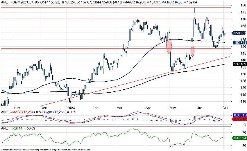The width and height of the screenshot is (247, 151).
Task: Click the 145 price axis label
Action: click(x=243, y=53)
